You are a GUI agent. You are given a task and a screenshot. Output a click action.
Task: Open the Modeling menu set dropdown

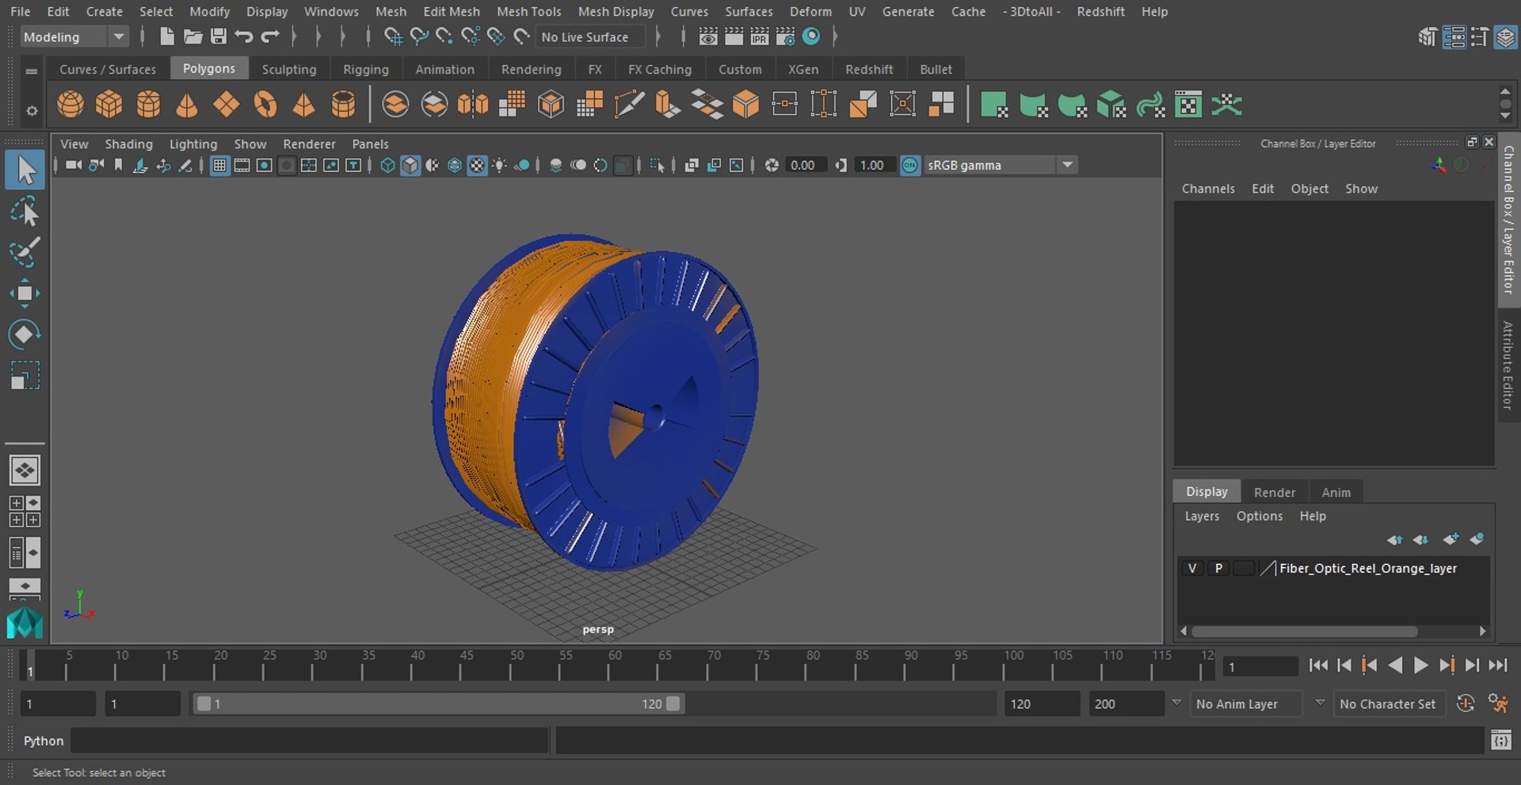pyautogui.click(x=73, y=36)
